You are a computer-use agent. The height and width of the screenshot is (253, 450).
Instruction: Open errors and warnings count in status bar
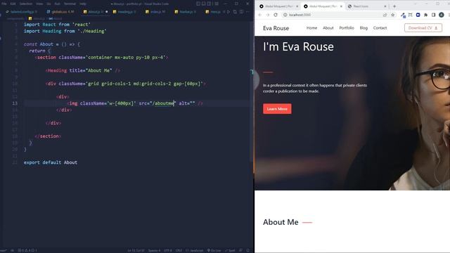click(x=27, y=250)
